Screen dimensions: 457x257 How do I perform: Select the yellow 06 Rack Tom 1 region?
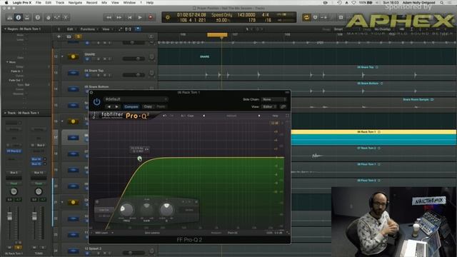(x=373, y=137)
